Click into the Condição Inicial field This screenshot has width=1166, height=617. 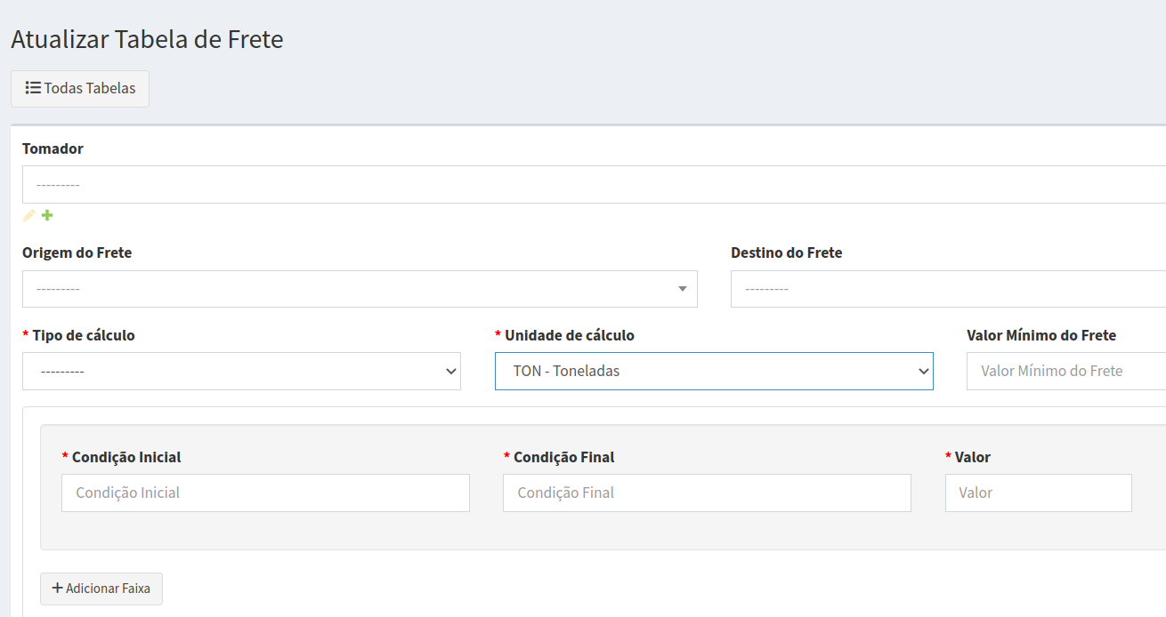pyautogui.click(x=265, y=493)
